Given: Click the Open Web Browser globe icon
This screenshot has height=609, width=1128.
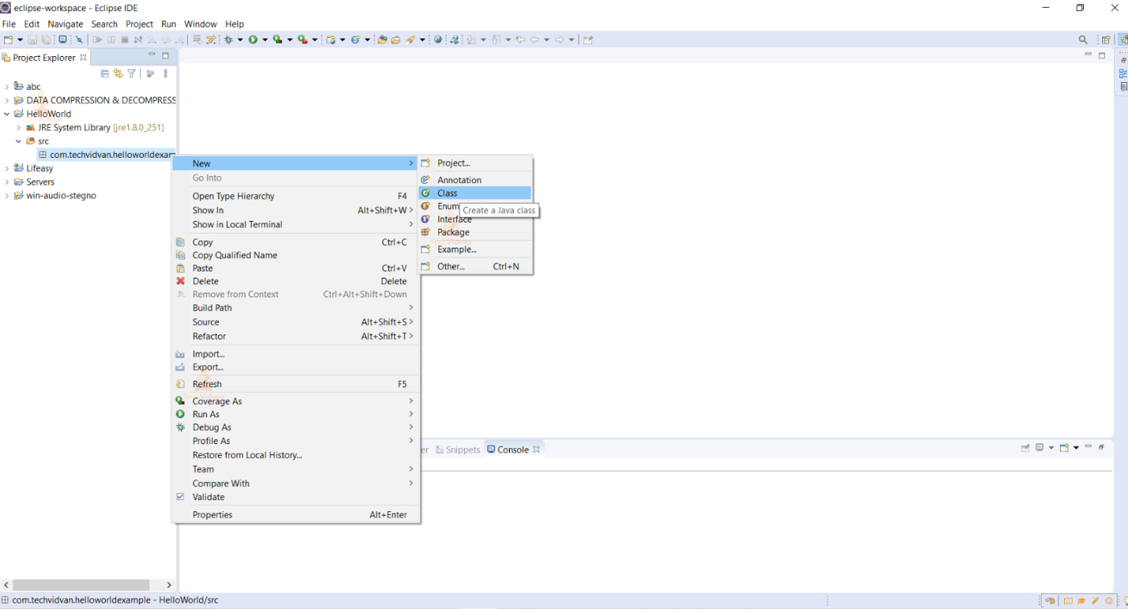Looking at the screenshot, I should tap(437, 39).
